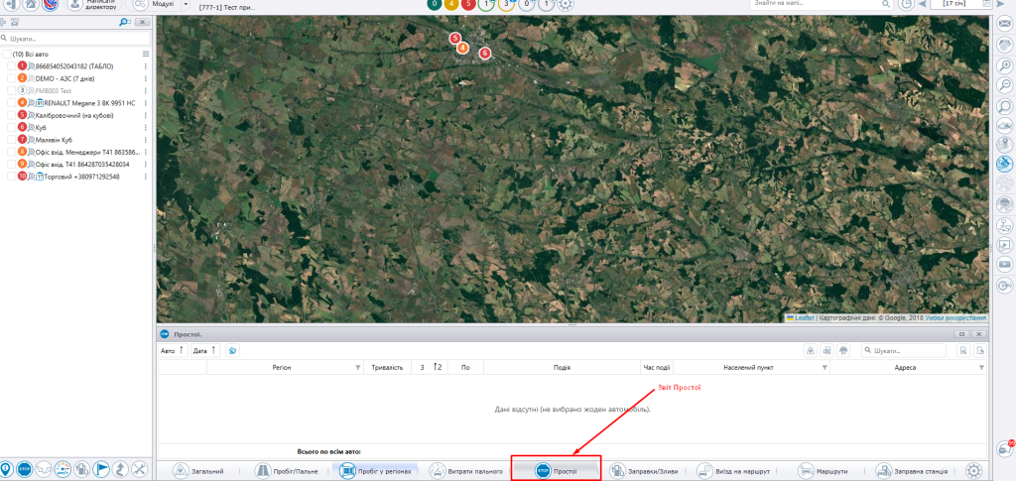Open report settings gear at bottom right
This screenshot has width=1016, height=481.
tap(974, 471)
